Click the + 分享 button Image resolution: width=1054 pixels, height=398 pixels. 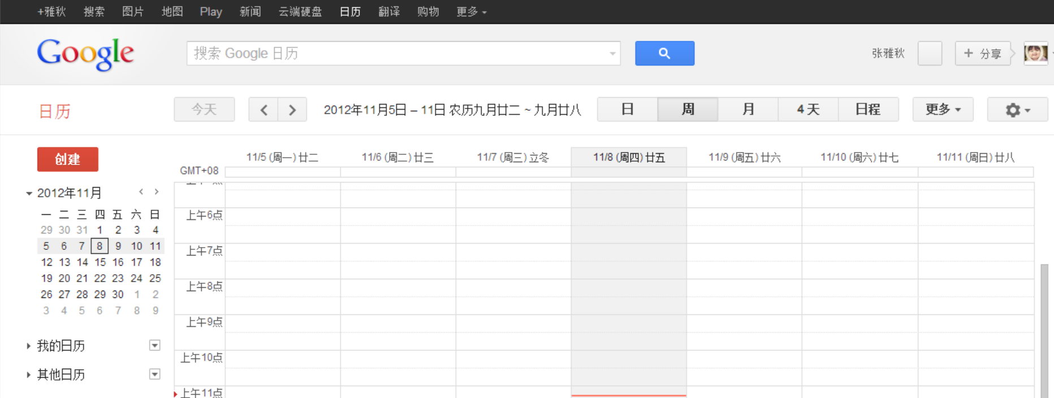click(x=983, y=53)
